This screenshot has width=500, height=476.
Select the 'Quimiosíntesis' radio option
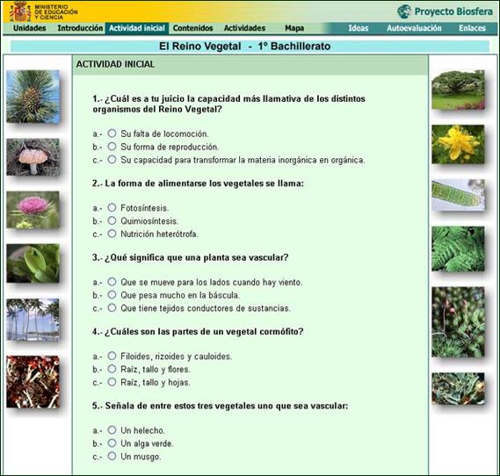pos(112,220)
